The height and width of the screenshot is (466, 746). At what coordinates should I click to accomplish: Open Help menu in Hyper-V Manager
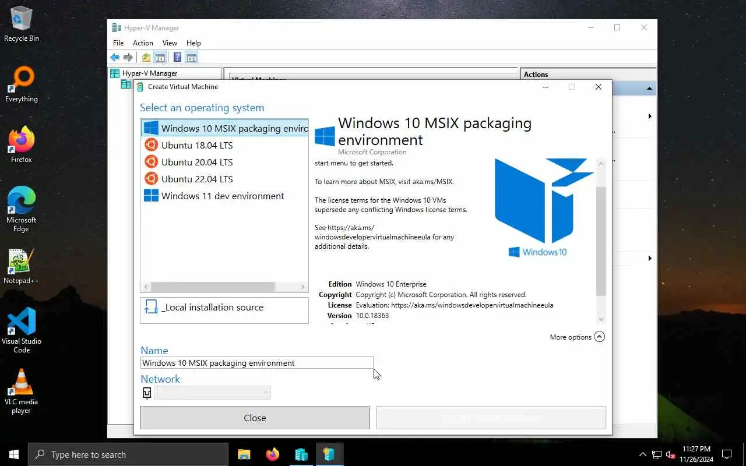[193, 43]
